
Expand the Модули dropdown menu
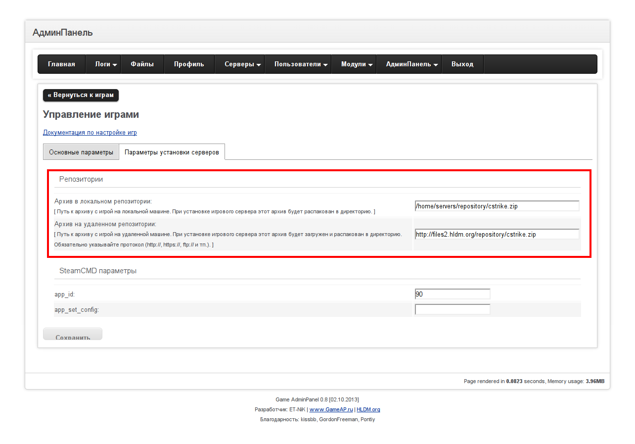point(354,64)
